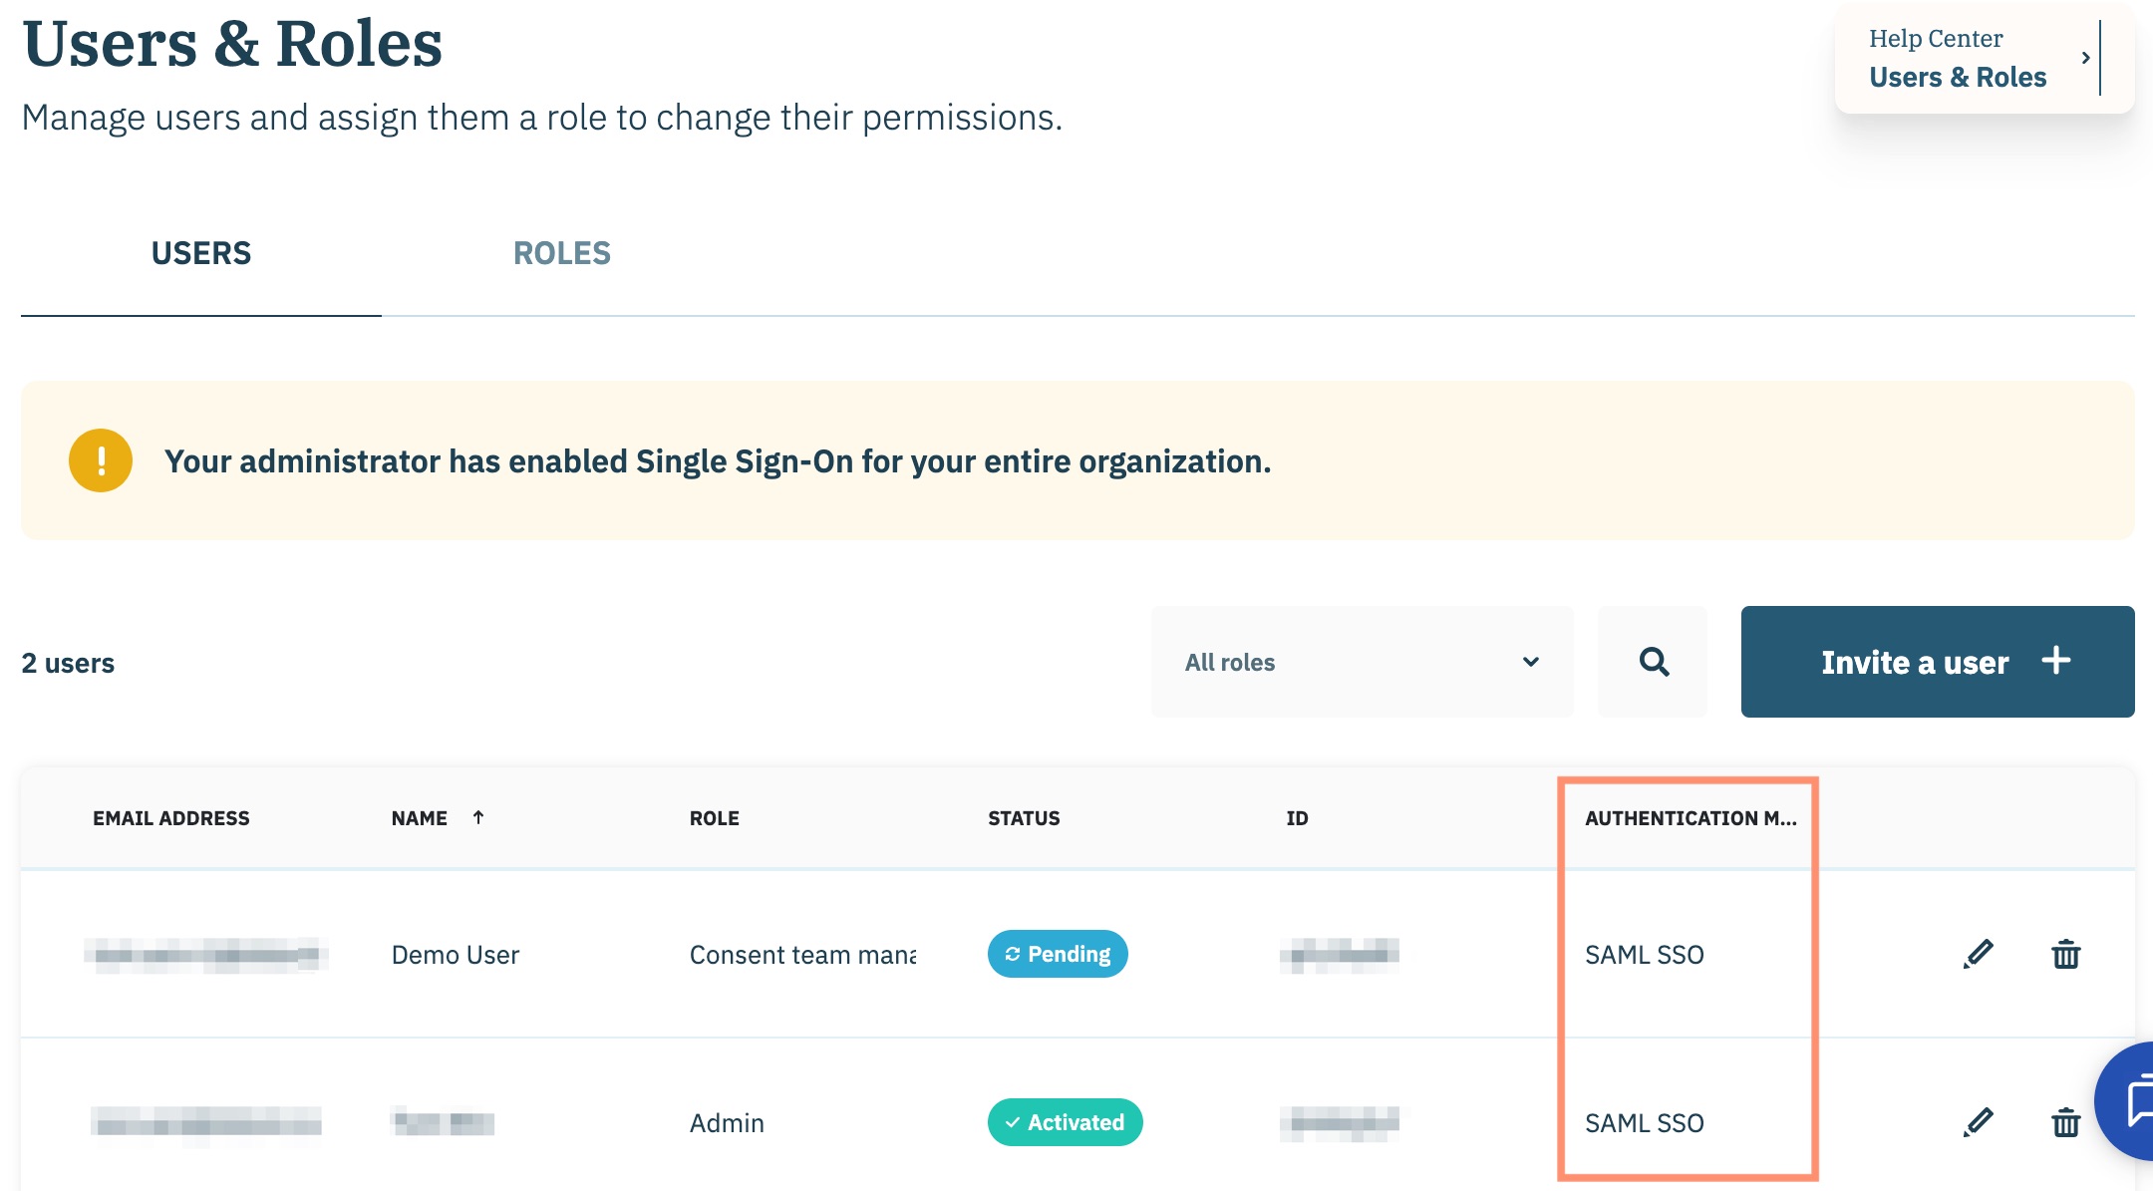
Task: Expand Help Center chevron arrow
Action: 2085,58
